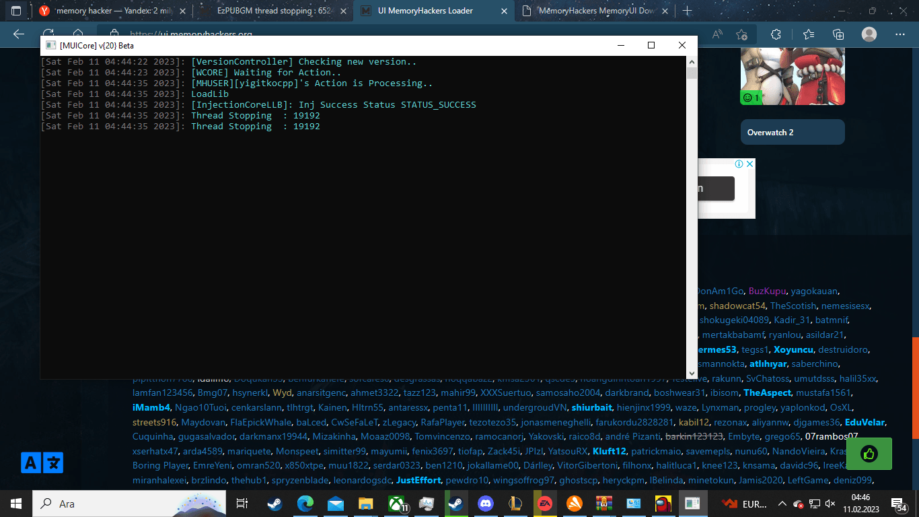919x517 pixels.
Task: Switch to the 'memory hacker — Yandex' tab
Action: pos(111,11)
